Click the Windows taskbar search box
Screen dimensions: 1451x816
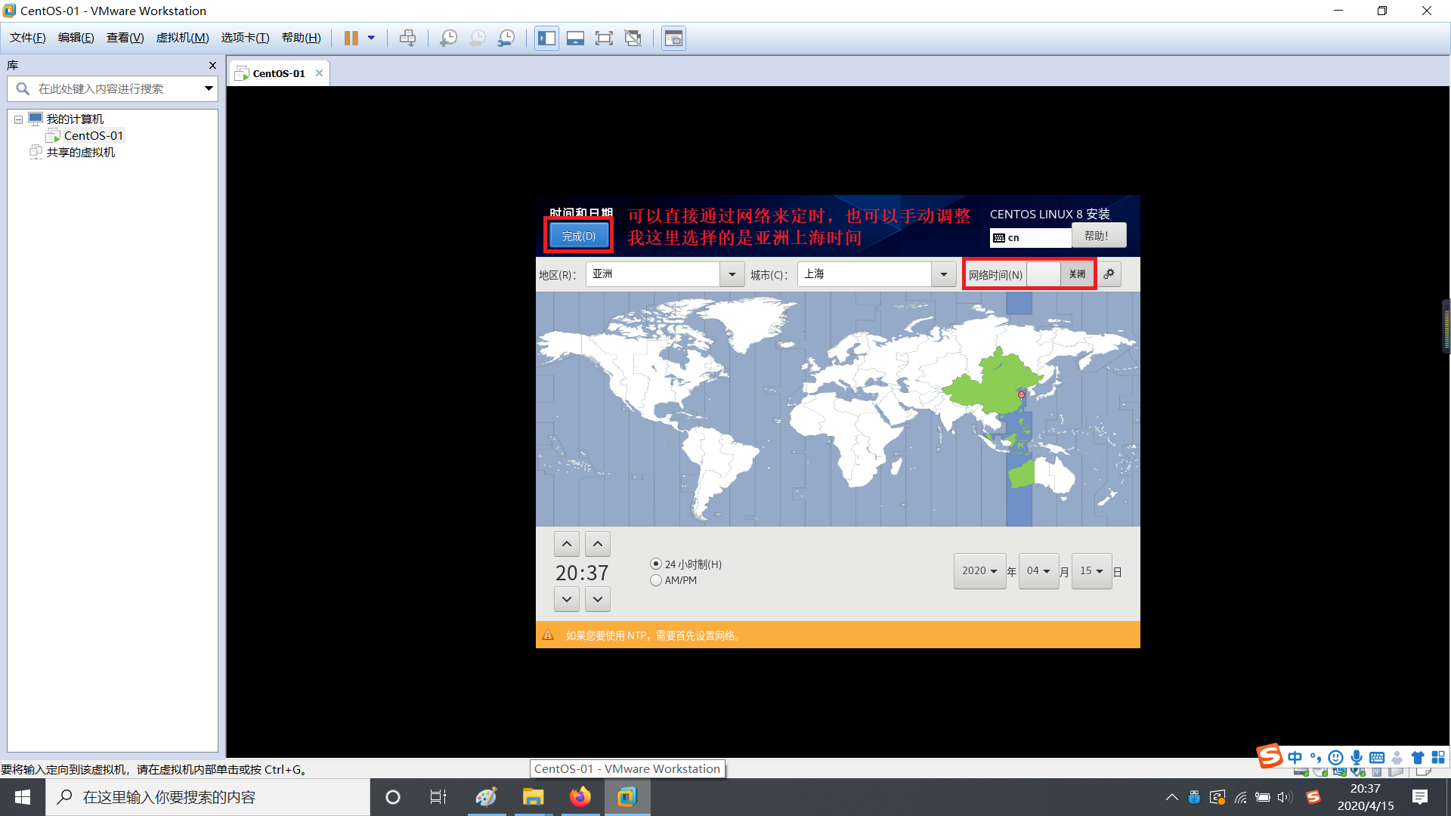pos(208,797)
